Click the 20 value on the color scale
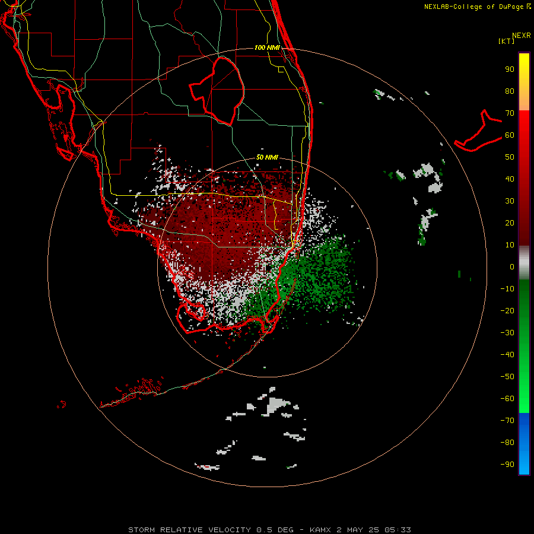The height and width of the screenshot is (534, 534). pos(510,223)
